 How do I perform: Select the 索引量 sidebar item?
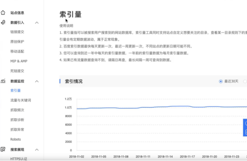coord(16,91)
